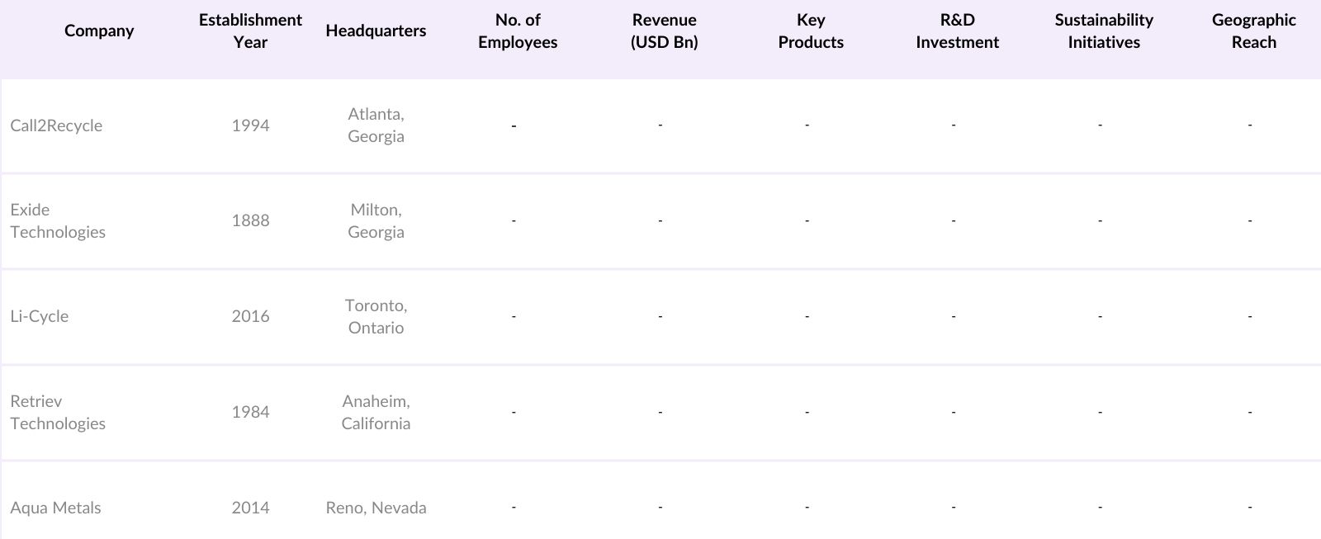Select the Atlanta, Georgia headquarters cell
The height and width of the screenshot is (539, 1321).
coord(376,125)
